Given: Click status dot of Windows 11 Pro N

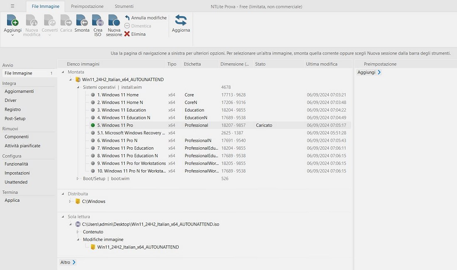Looking at the screenshot, I should pos(93,140).
